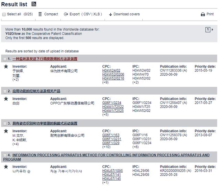Check the box for result 1
The width and height of the screenshot is (220, 186).
5,59
